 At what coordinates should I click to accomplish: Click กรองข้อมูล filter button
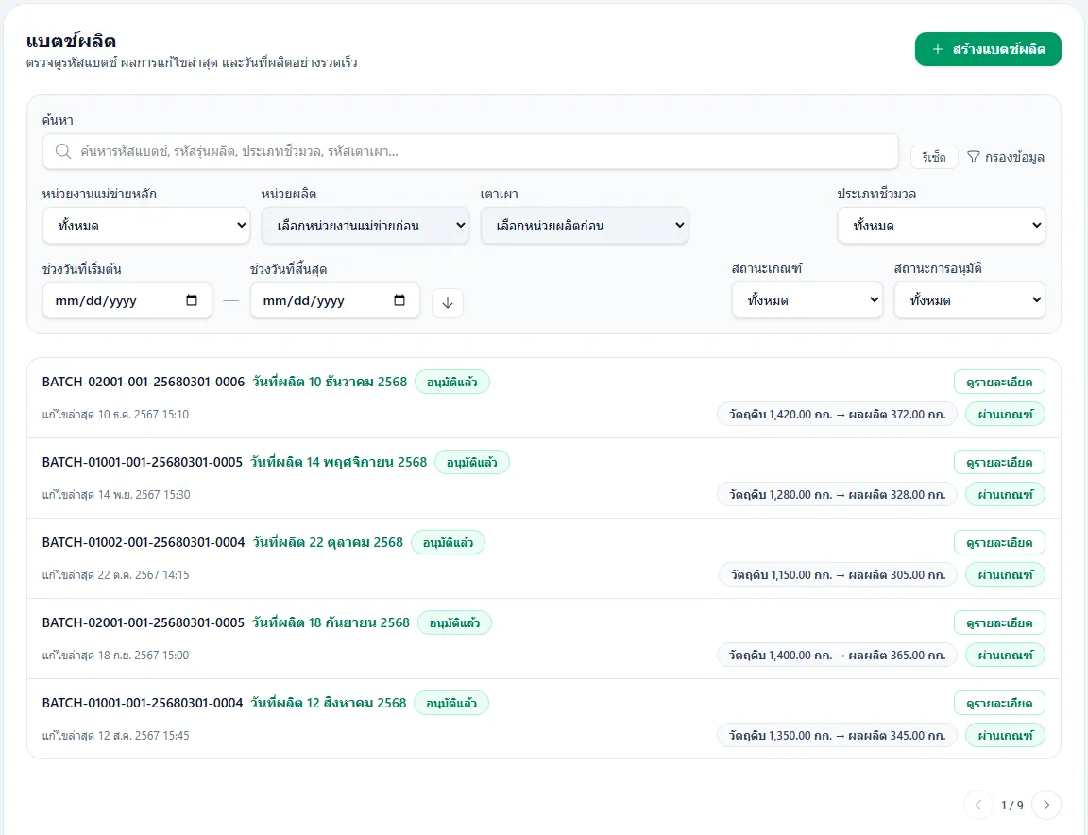tap(1006, 157)
